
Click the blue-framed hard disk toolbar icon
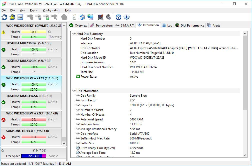(x=20, y=17)
